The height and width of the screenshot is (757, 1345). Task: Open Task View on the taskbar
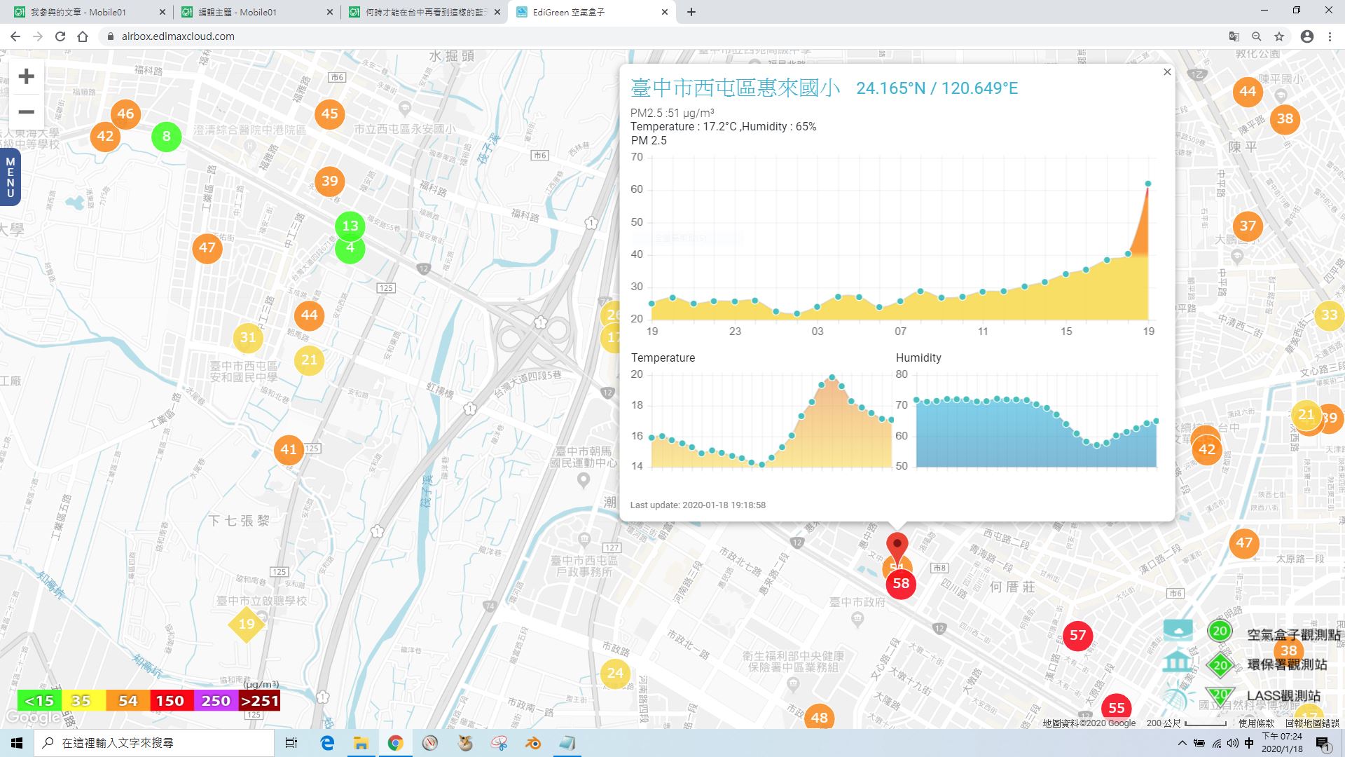[x=291, y=743]
